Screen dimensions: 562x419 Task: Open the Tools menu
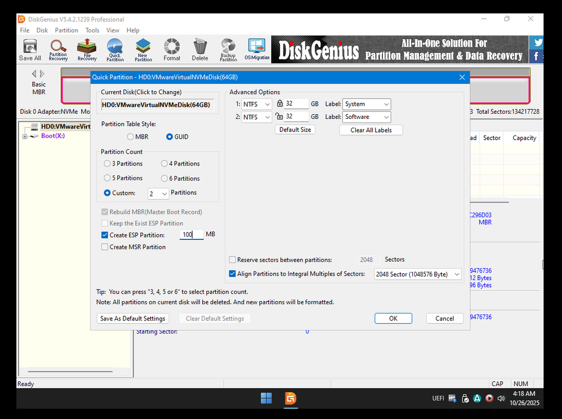tap(92, 30)
